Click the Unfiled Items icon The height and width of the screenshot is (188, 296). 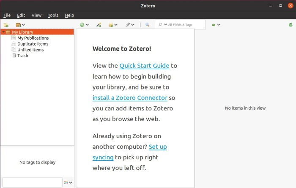pos(14,50)
